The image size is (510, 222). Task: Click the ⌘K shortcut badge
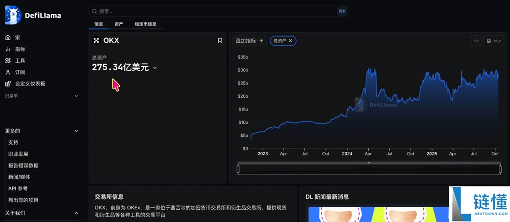342,11
